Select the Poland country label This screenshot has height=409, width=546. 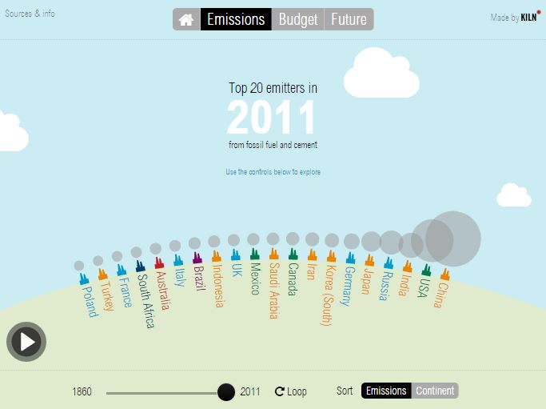click(x=90, y=302)
